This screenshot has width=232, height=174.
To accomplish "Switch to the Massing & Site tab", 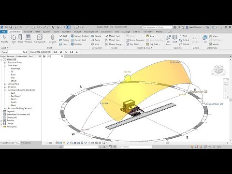I will pyautogui.click(x=91, y=32).
